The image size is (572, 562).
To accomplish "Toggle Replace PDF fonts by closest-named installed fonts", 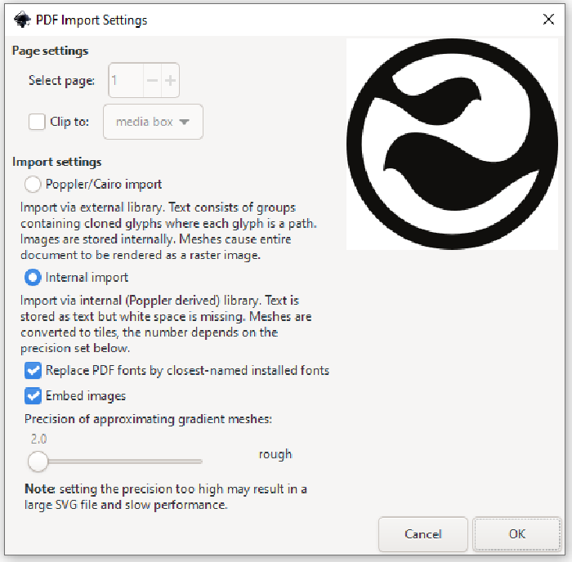I will point(33,371).
